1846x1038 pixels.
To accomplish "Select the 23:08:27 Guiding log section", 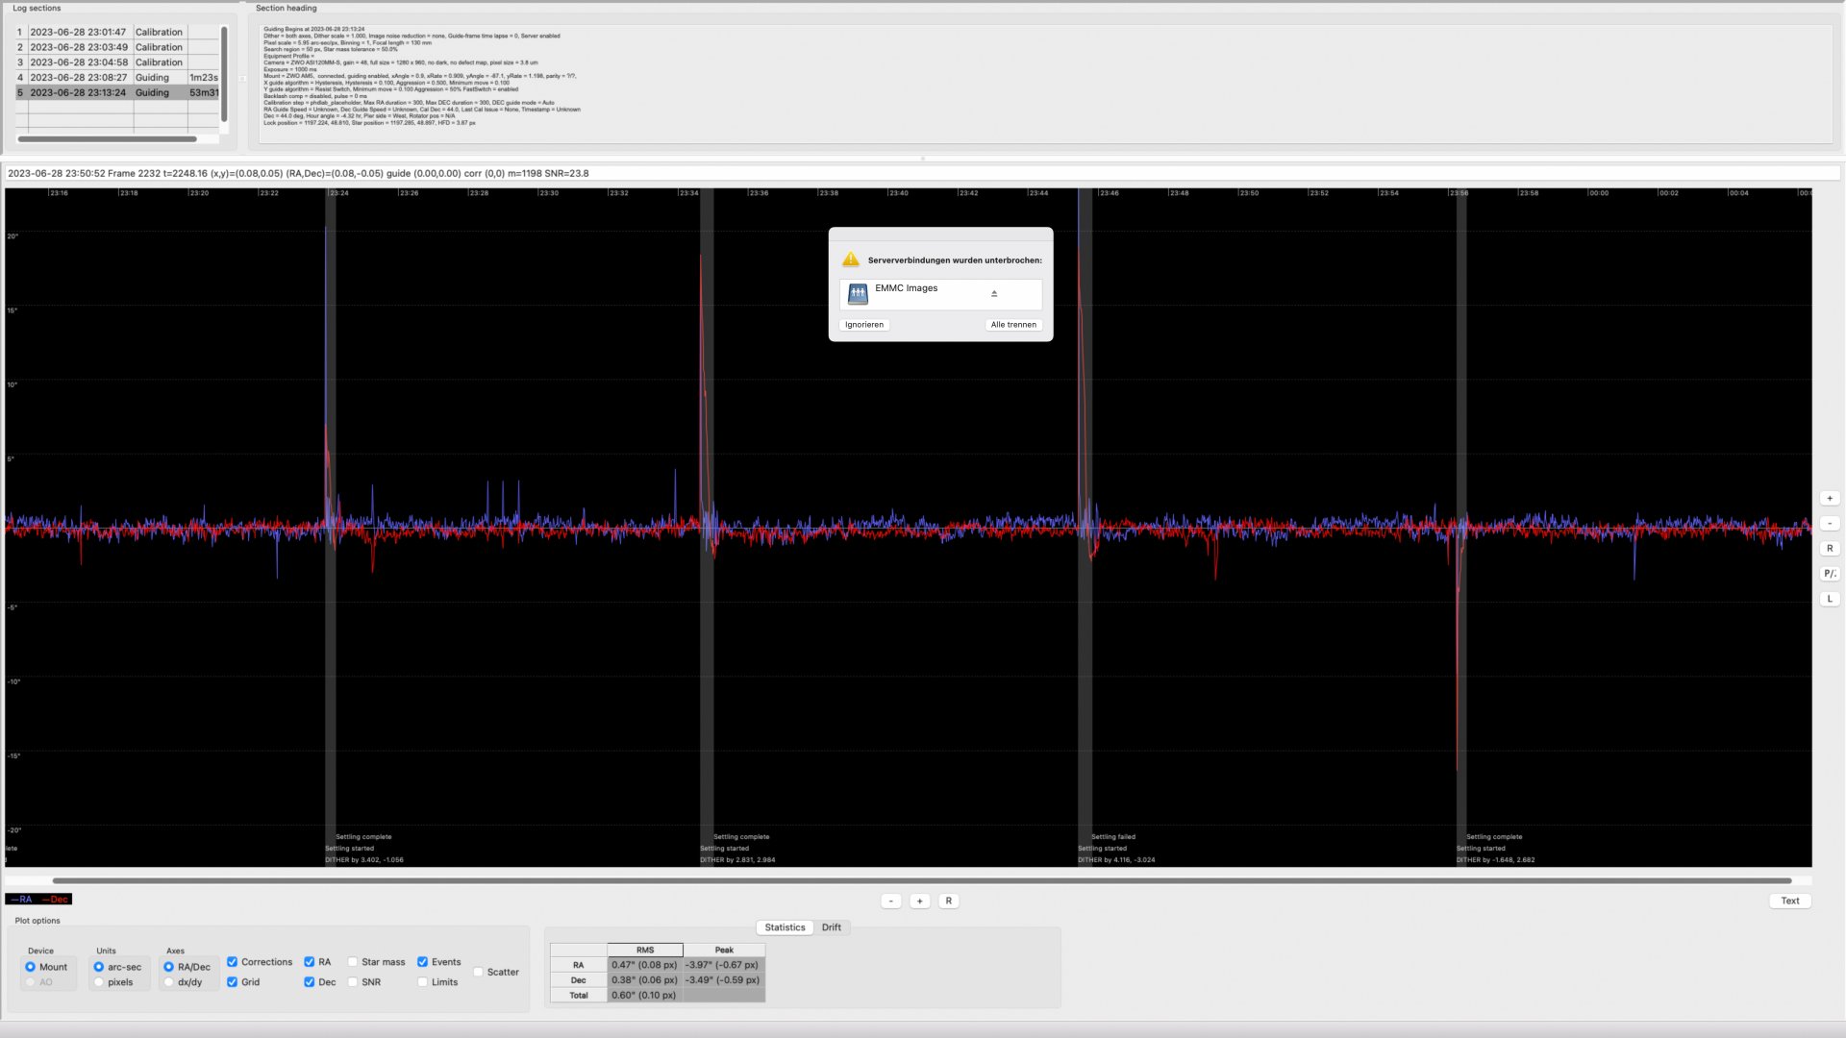I will click(117, 78).
